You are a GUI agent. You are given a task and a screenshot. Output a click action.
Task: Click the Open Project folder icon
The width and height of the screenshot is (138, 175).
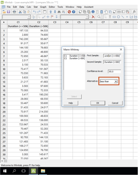4,12
